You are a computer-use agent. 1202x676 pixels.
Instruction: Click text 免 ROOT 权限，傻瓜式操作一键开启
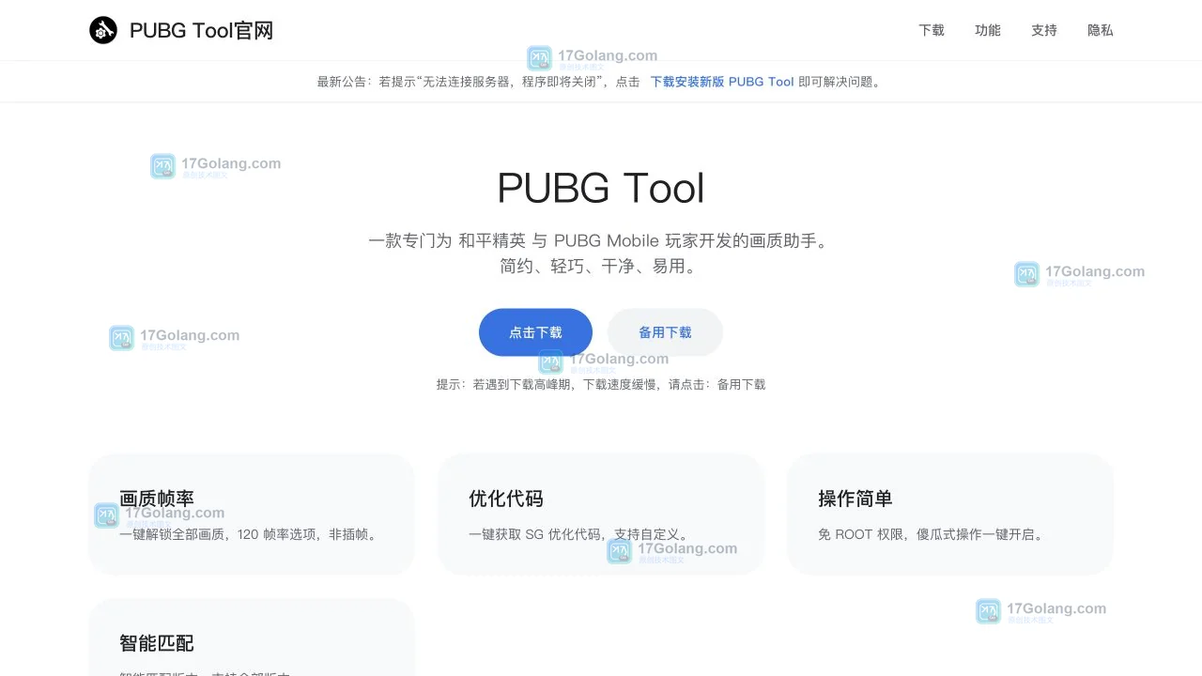tap(925, 534)
